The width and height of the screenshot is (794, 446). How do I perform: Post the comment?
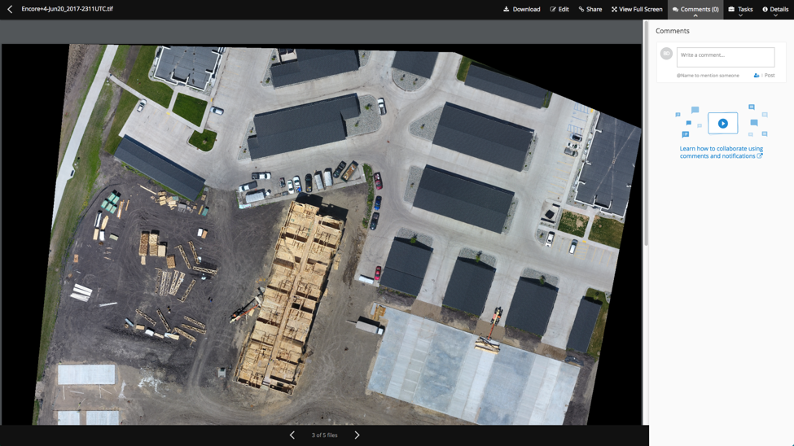770,76
